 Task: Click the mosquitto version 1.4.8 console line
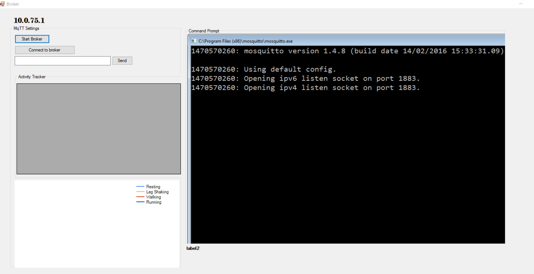[347, 51]
